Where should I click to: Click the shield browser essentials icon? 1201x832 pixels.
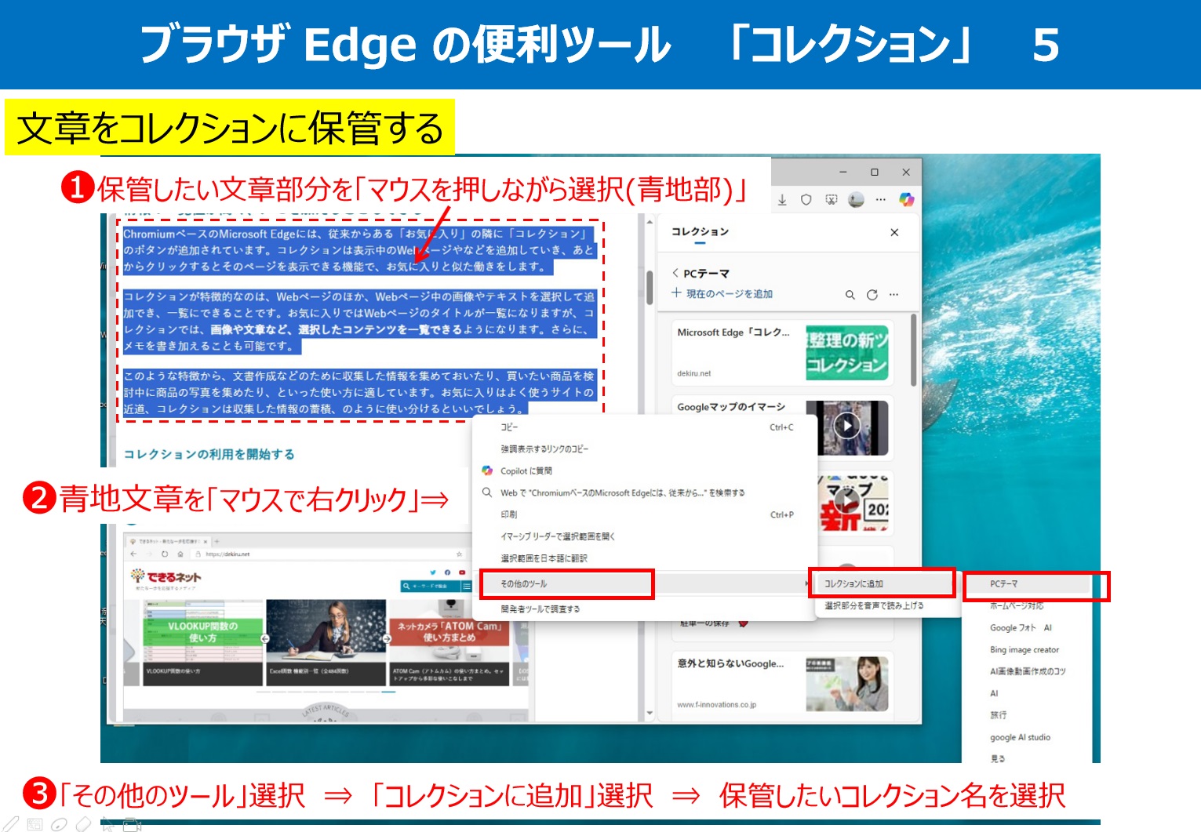coord(806,200)
